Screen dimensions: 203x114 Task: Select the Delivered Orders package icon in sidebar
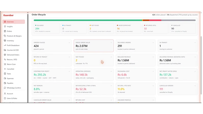pyautogui.click(x=5, y=55)
